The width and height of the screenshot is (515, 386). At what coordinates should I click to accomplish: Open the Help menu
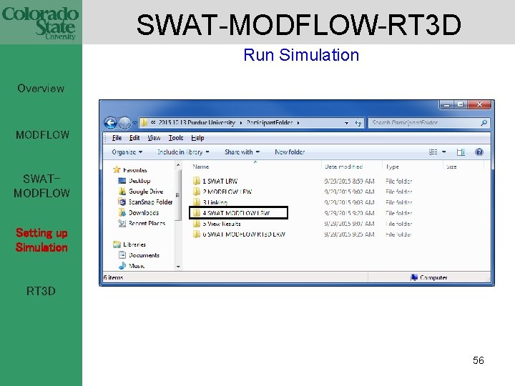197,138
